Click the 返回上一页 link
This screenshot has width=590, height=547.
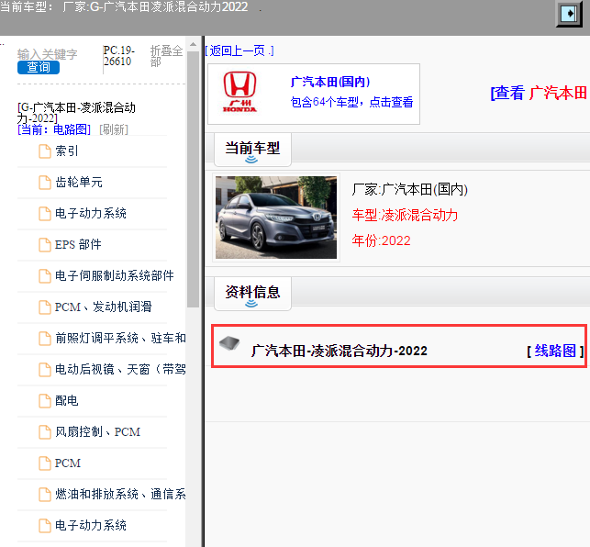[x=239, y=50]
